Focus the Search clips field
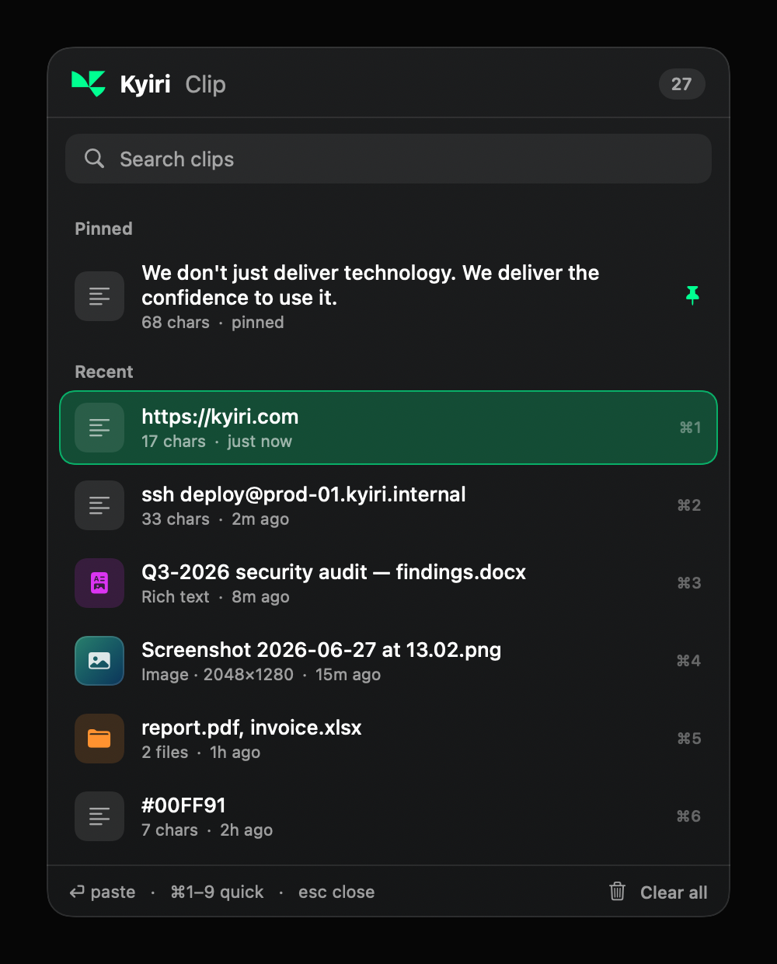This screenshot has height=964, width=777. [388, 159]
